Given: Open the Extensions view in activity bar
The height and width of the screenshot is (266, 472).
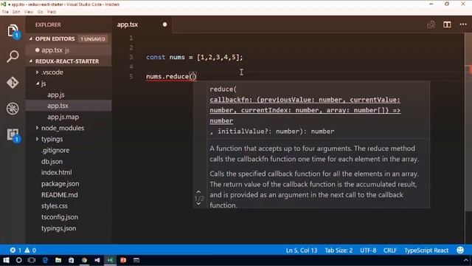Looking at the screenshot, I should coord(13,134).
